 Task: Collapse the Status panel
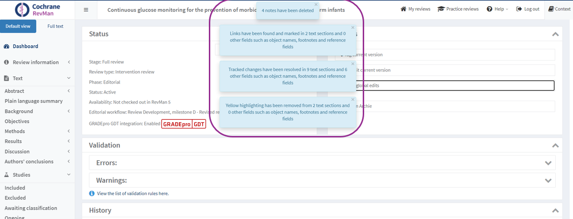(x=555, y=34)
